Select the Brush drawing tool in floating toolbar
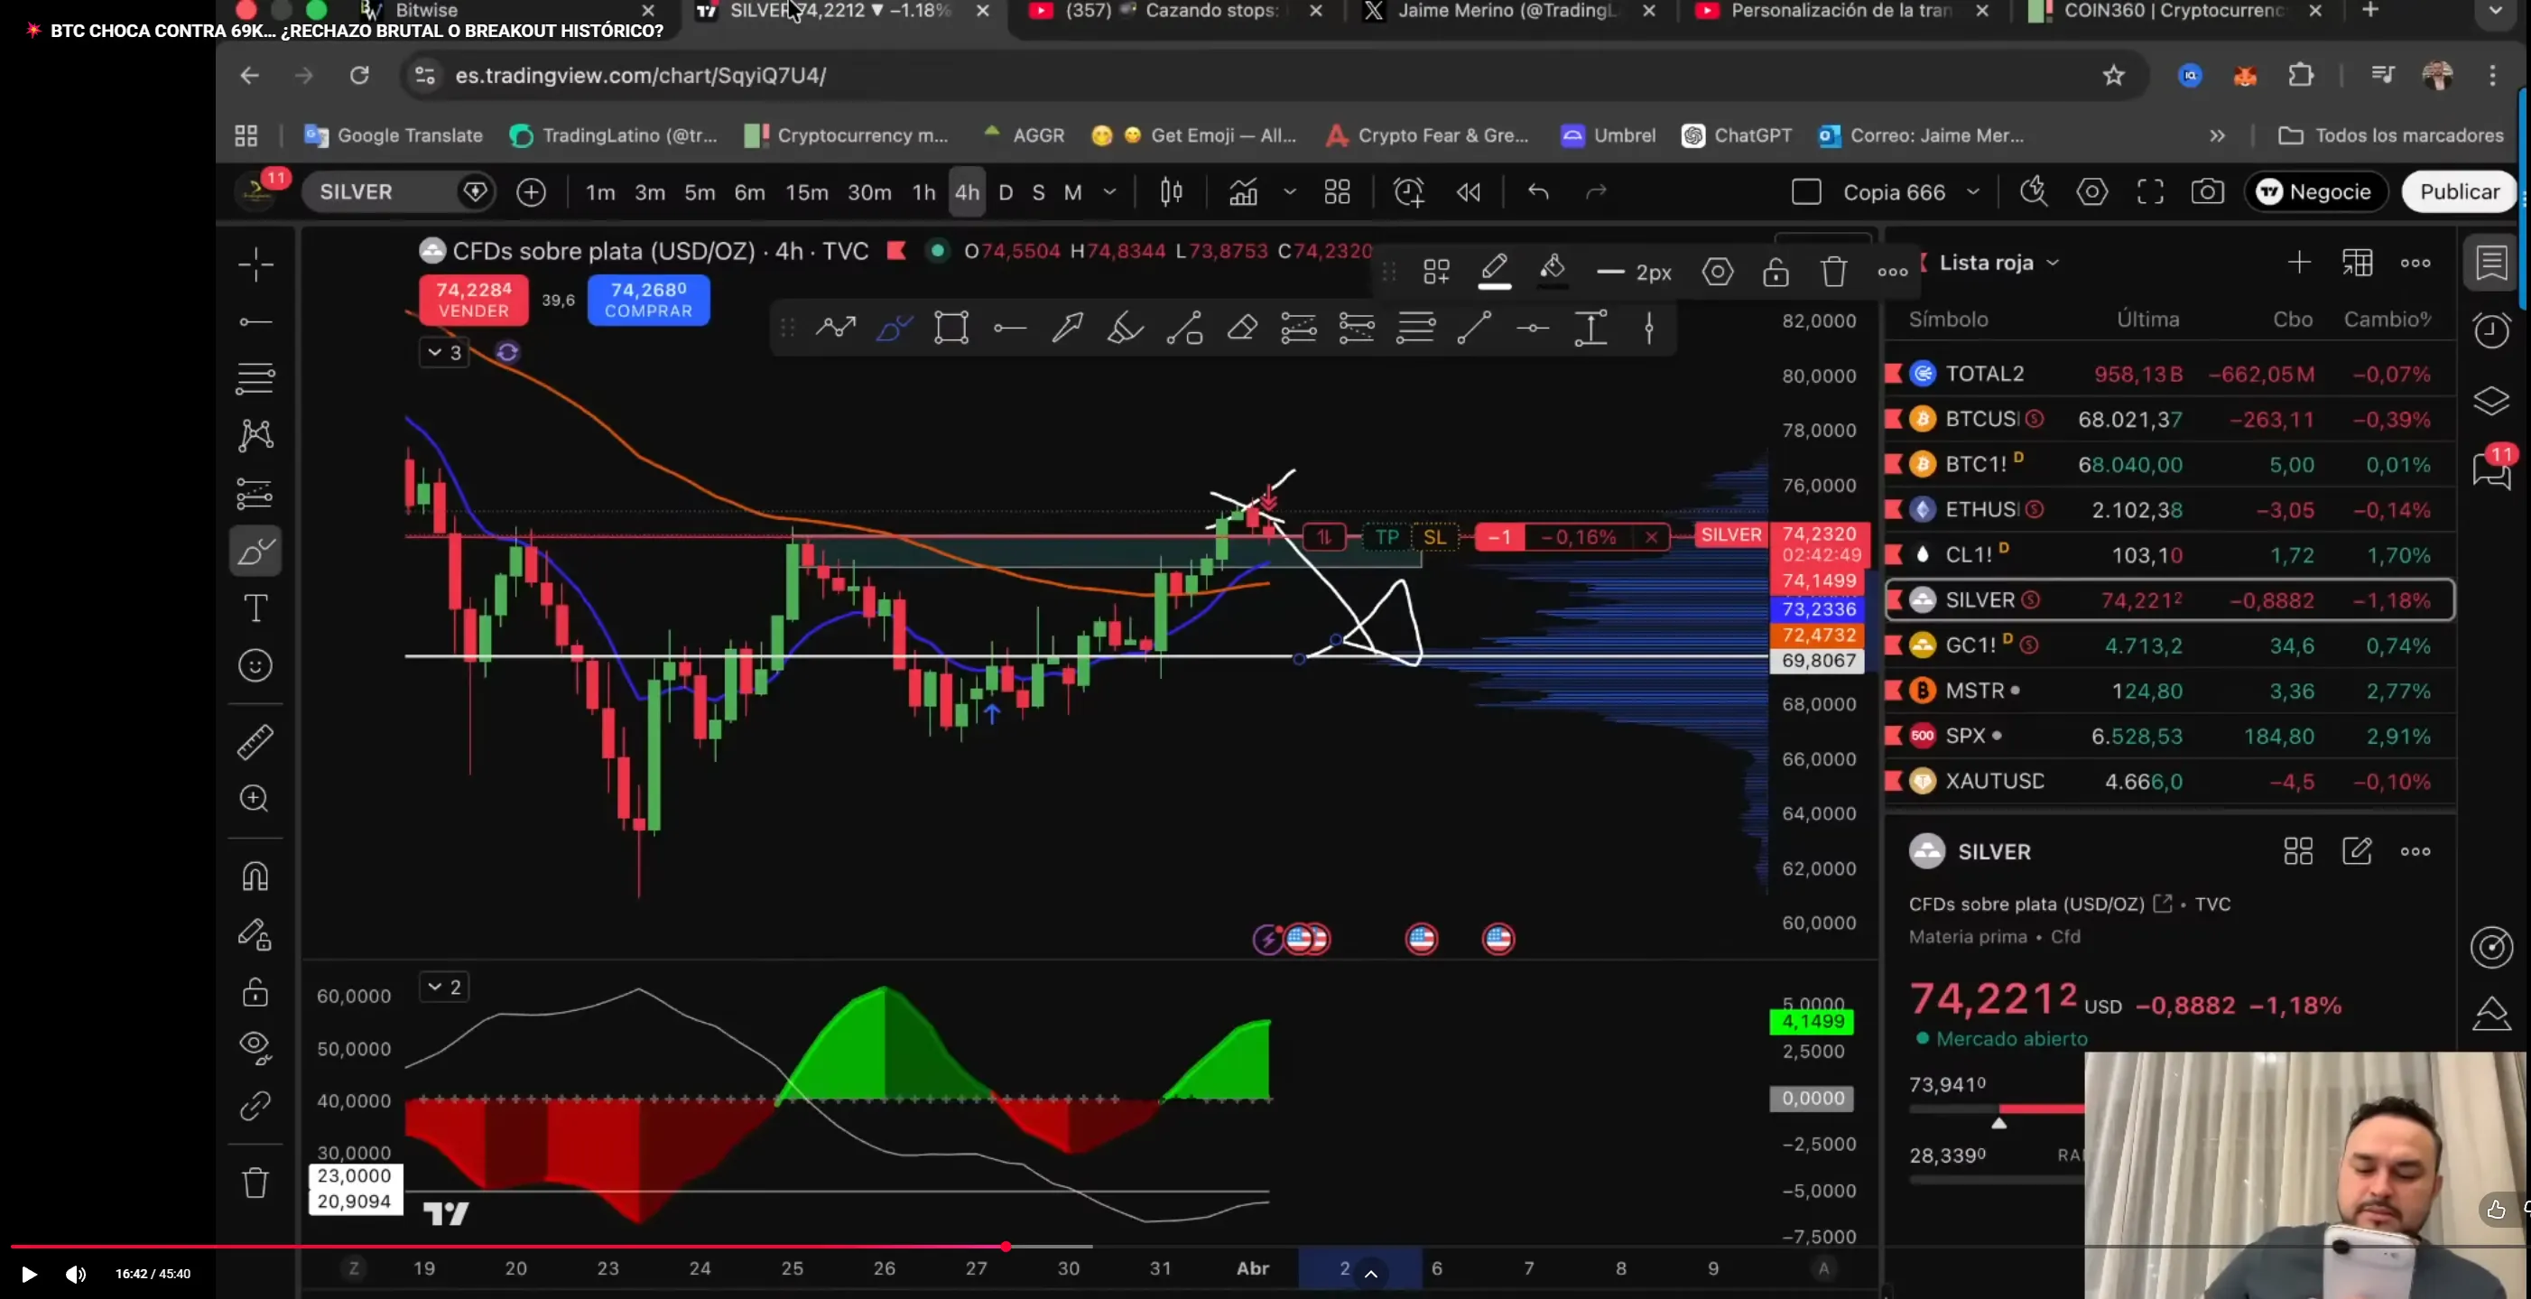 [895, 327]
